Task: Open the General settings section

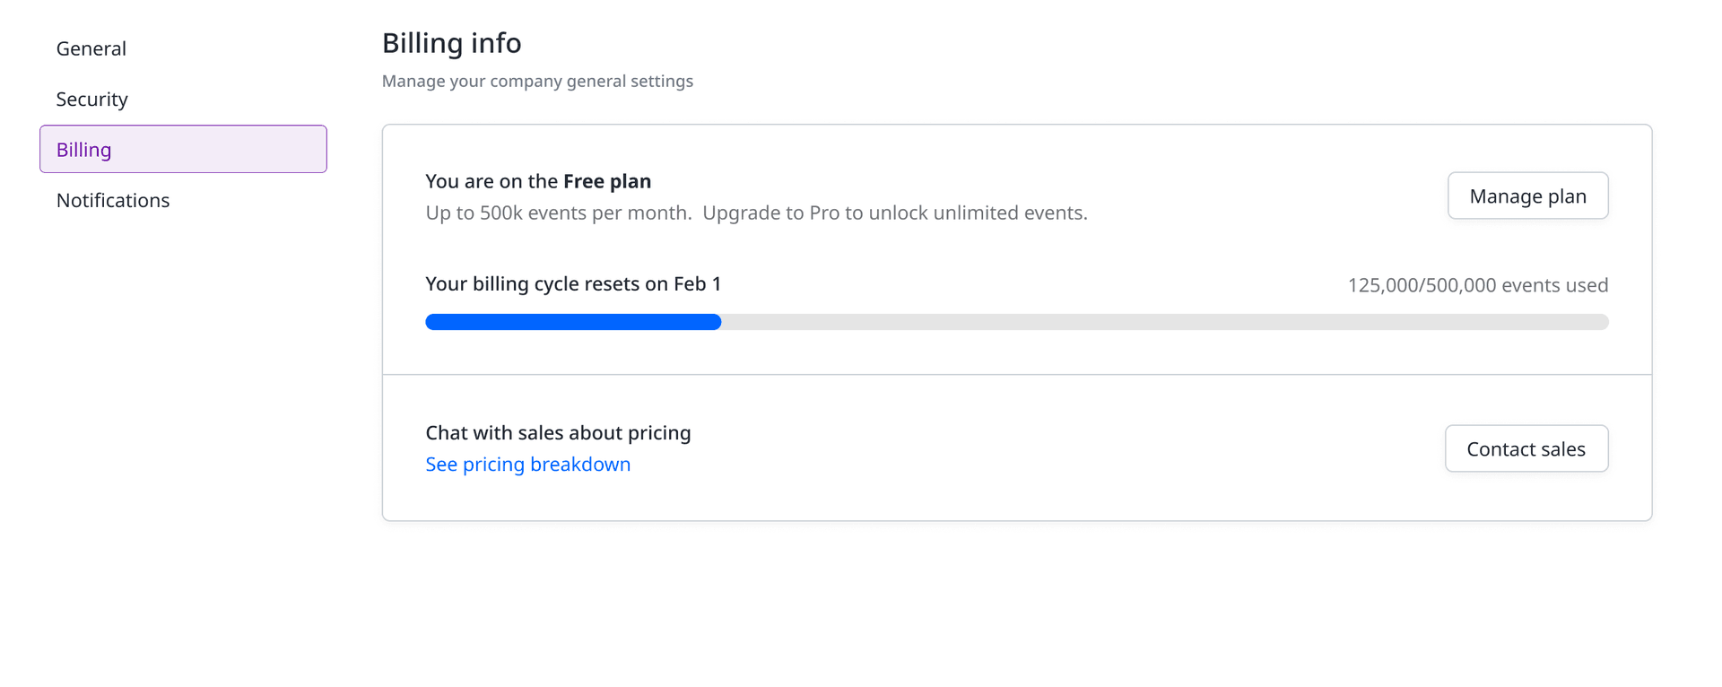Action: (x=91, y=48)
